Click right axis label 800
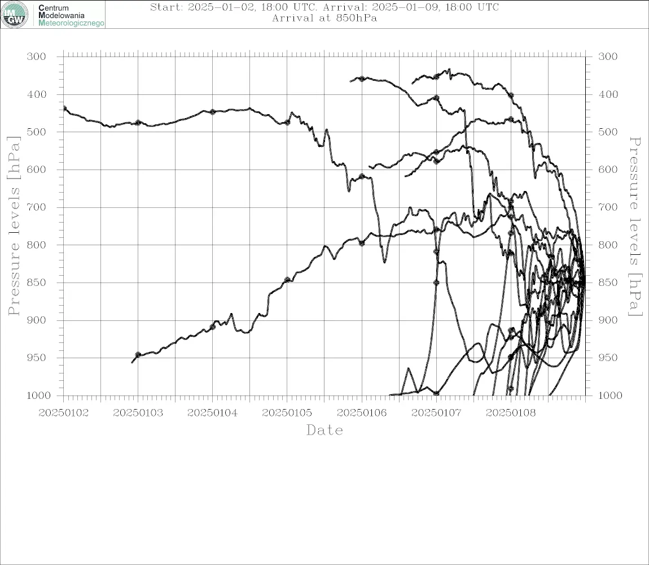 [608, 245]
